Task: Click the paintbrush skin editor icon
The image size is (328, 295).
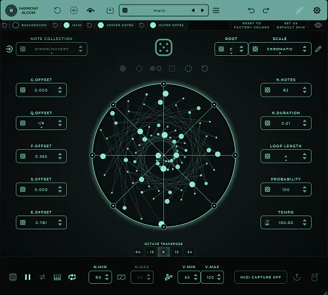Action: 299,11
